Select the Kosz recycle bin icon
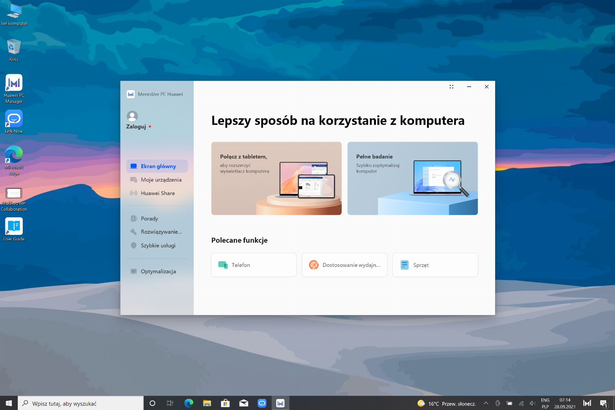Screen dimensions: 615x410 (x=14, y=50)
